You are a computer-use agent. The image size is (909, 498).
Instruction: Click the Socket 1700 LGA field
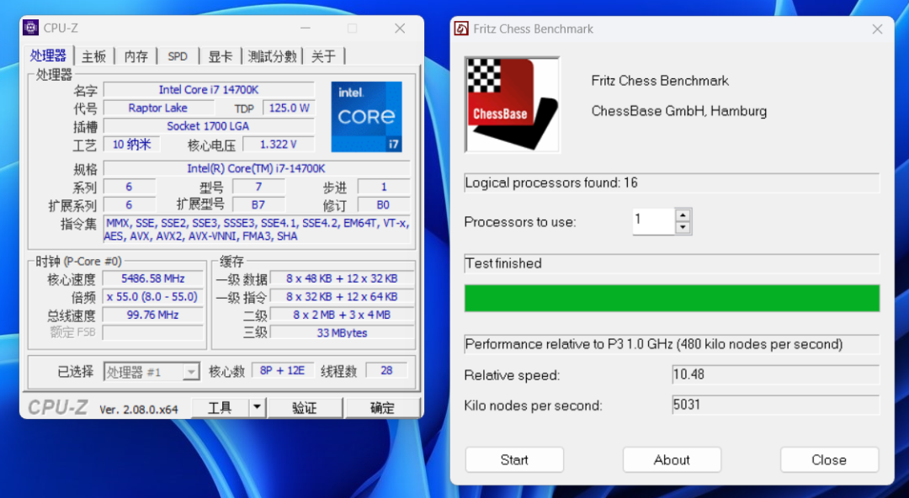coord(209,126)
